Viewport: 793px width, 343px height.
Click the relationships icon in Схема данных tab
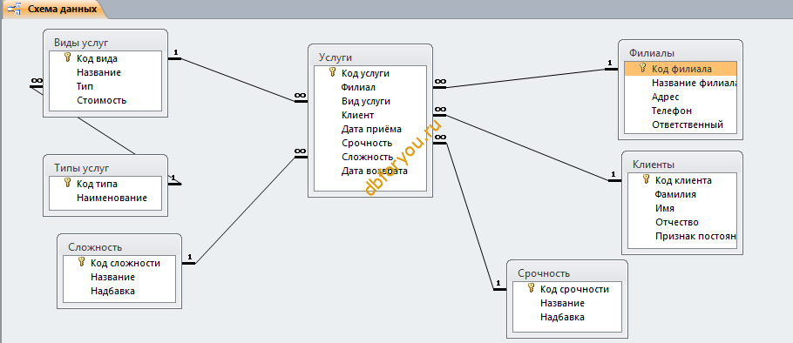point(16,9)
